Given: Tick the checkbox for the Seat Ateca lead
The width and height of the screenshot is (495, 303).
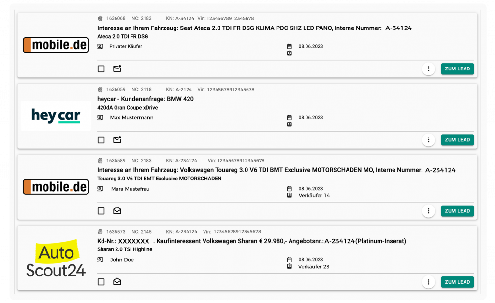Looking at the screenshot, I should (101, 69).
